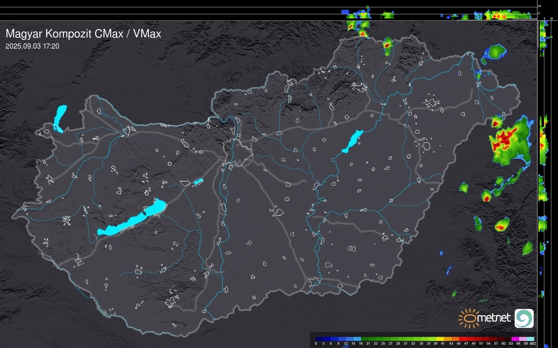Image resolution: width=558 pixels, height=348 pixels.
Task: Click the dBZ unit label
Action: (x=533, y=344)
